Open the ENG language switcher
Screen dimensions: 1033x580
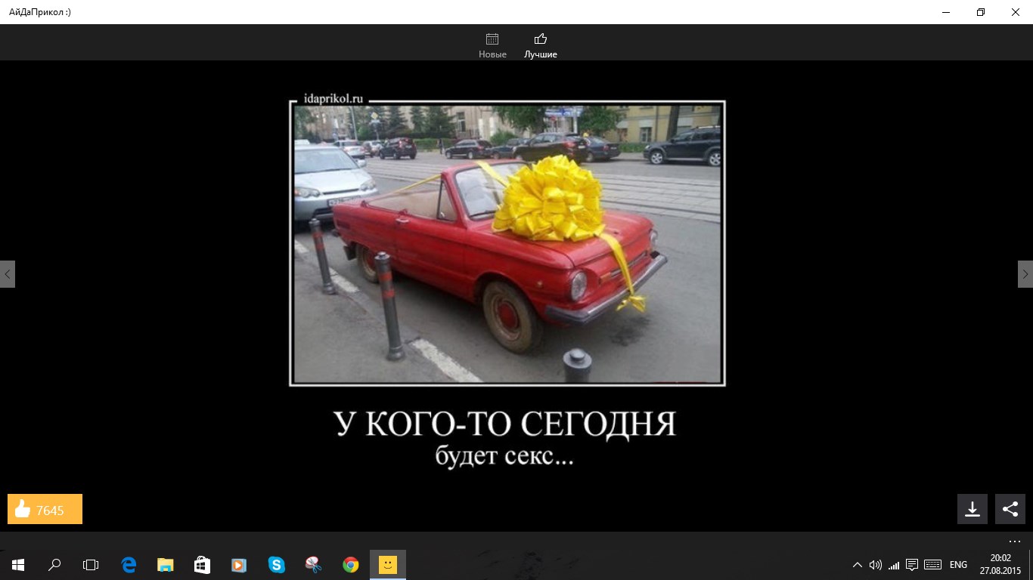click(957, 564)
